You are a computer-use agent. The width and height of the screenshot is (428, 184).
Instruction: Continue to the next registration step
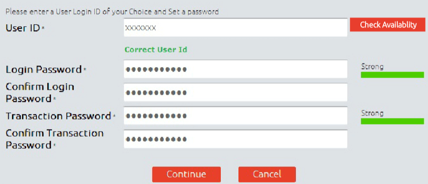click(187, 174)
